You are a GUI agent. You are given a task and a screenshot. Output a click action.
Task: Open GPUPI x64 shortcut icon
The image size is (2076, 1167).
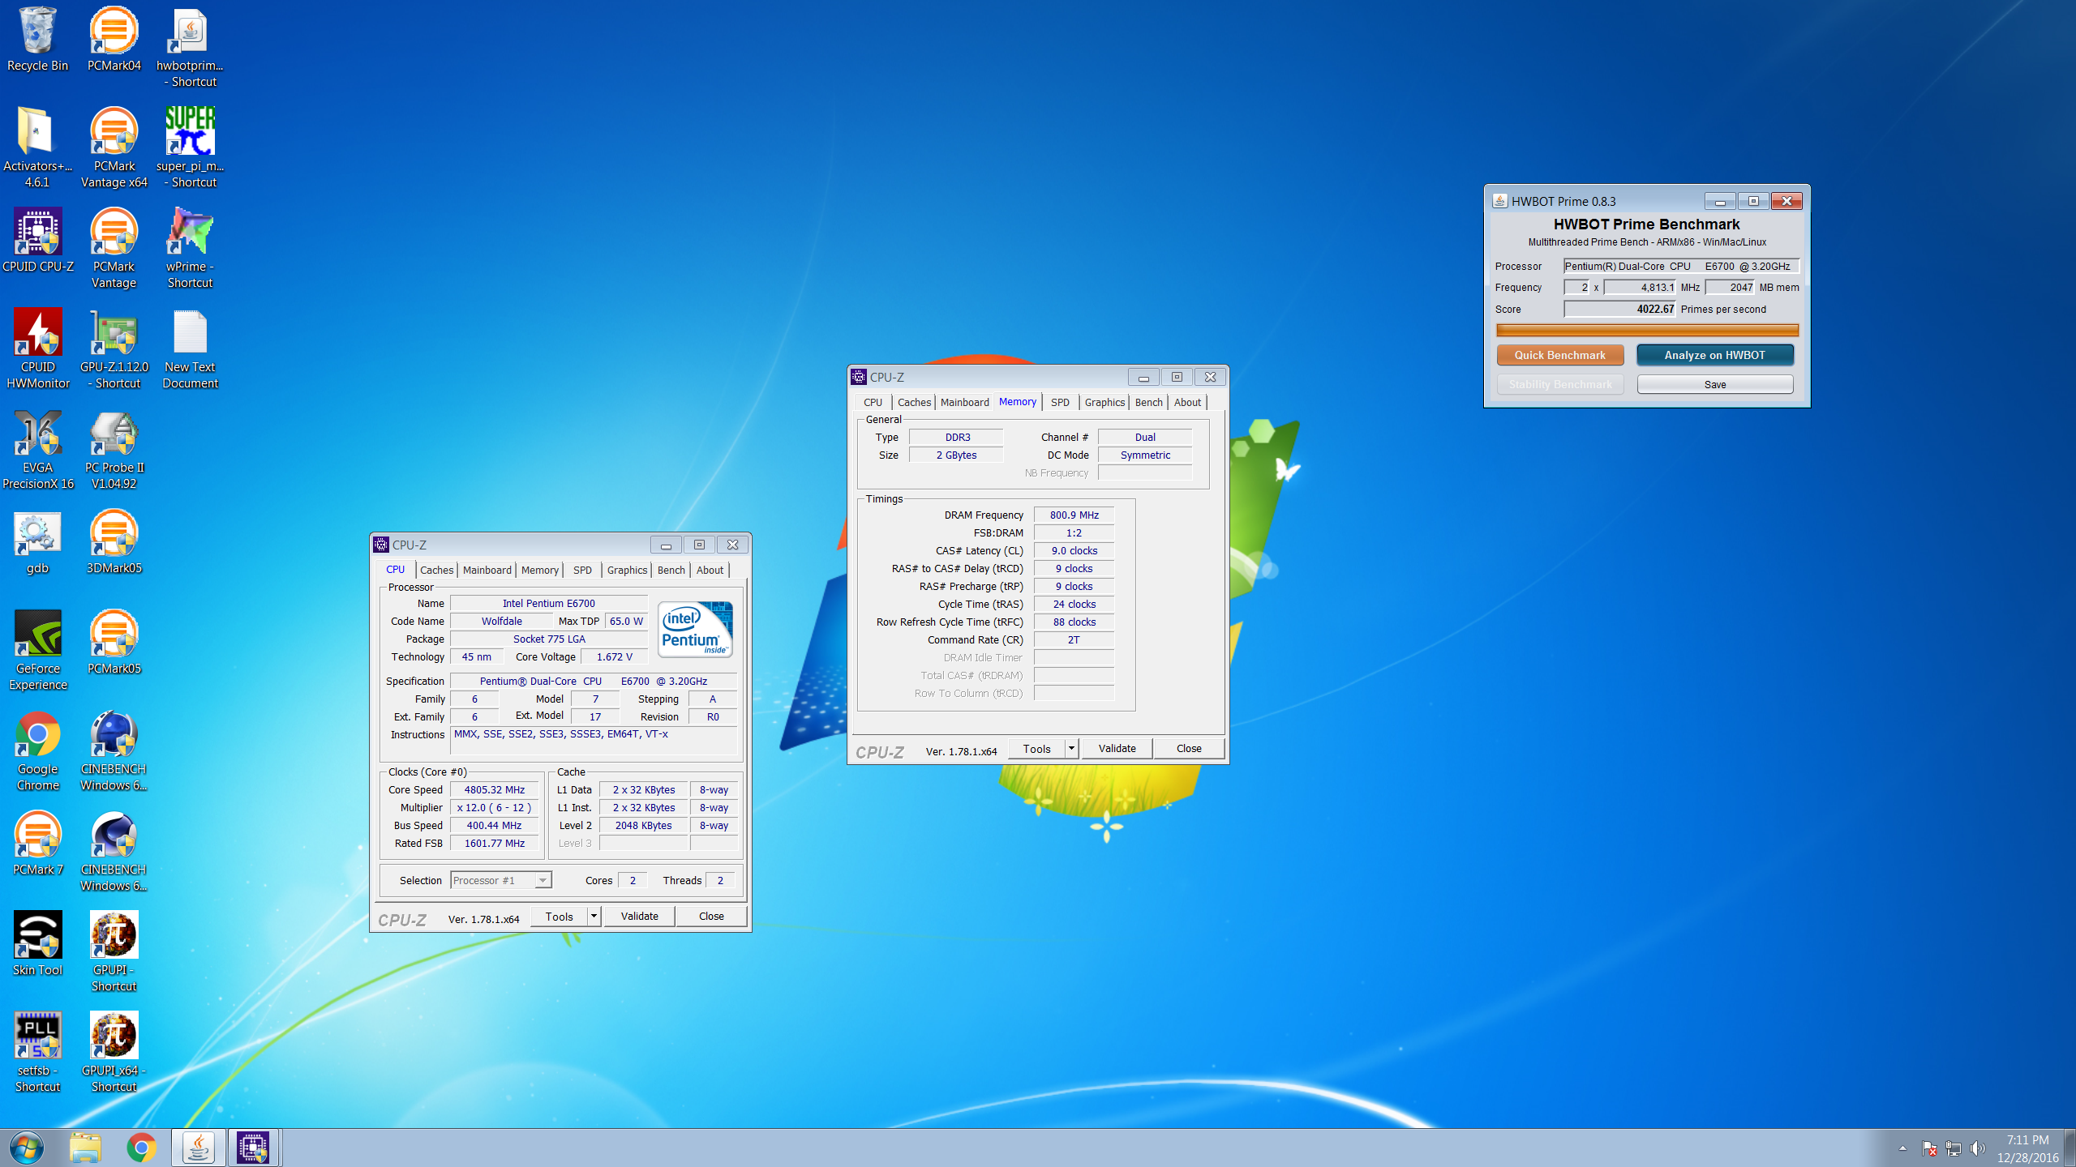tap(114, 1052)
